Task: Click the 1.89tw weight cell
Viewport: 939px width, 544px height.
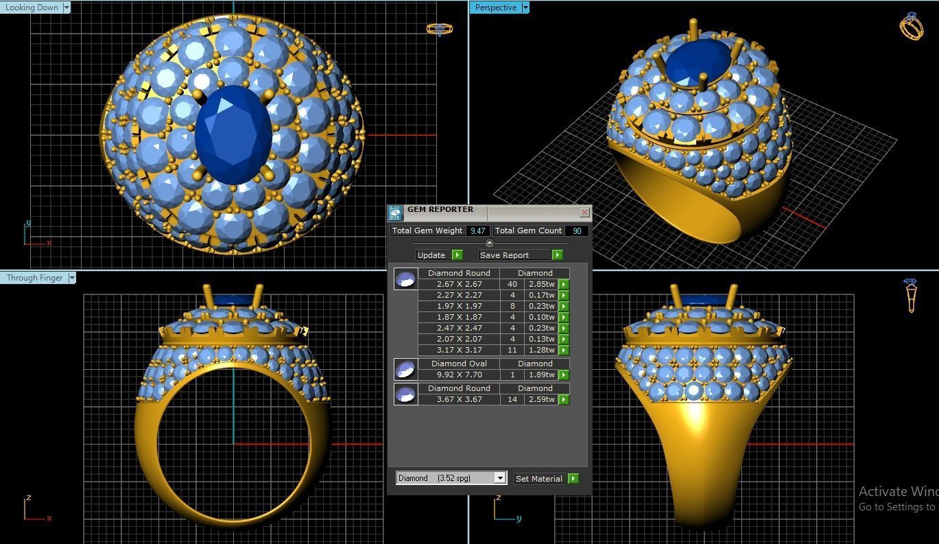Action: pos(541,375)
